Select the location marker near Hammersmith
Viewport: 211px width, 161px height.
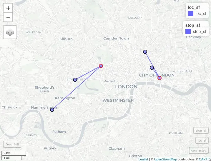click(x=52, y=110)
